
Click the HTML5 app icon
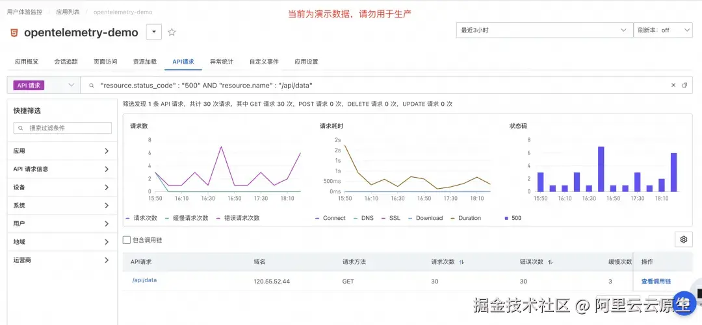pyautogui.click(x=14, y=32)
